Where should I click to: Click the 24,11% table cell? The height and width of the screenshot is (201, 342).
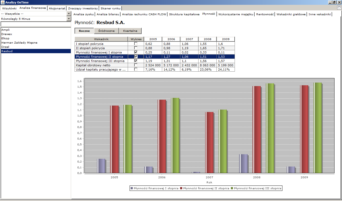[226, 69]
